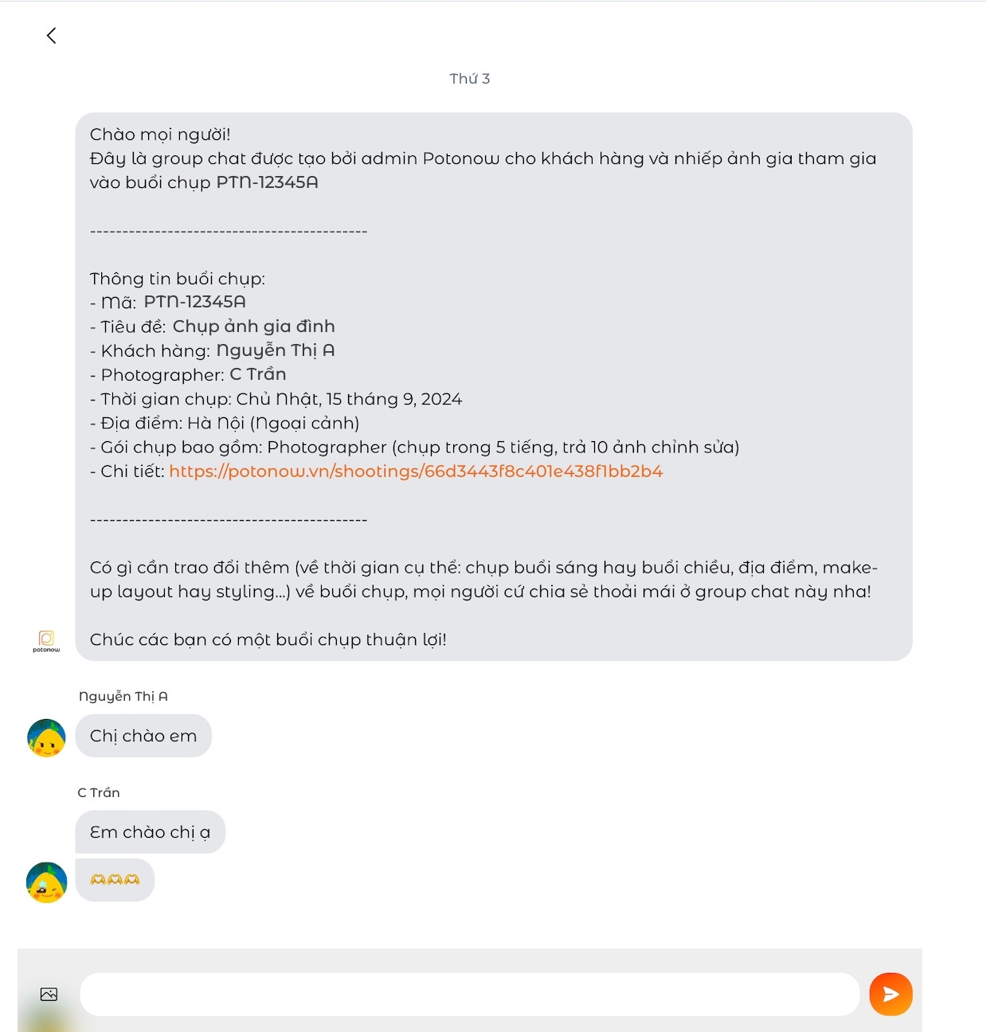Click the "Chúc các bạn" closing line
This screenshot has height=1032, width=986.
click(268, 639)
